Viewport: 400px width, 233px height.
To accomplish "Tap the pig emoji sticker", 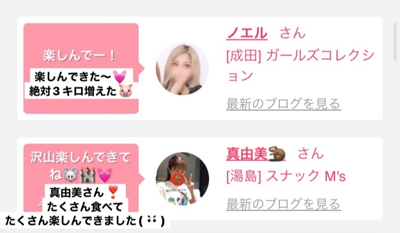I will click(x=126, y=91).
